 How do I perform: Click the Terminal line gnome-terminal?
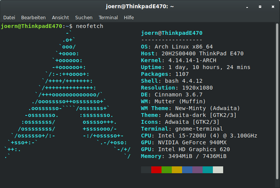[182, 129]
